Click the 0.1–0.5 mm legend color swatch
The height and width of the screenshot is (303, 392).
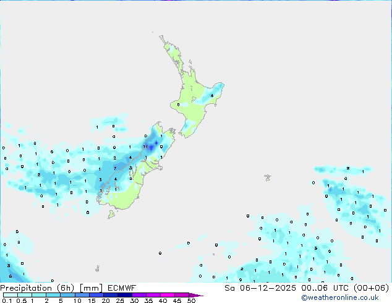click(11, 295)
